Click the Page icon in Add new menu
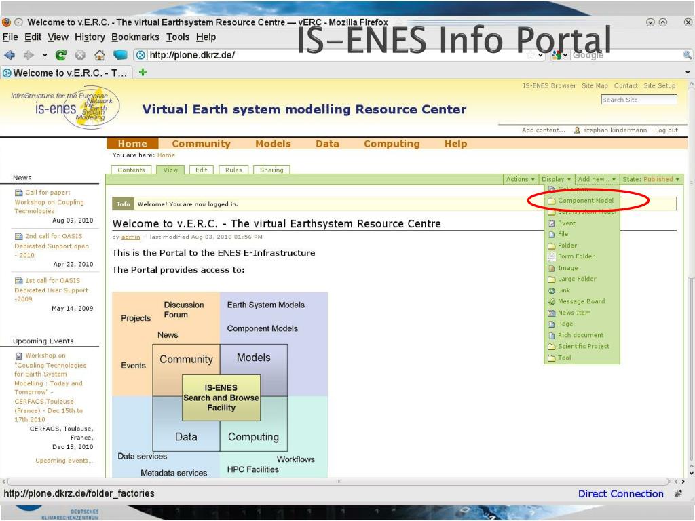 click(x=551, y=324)
